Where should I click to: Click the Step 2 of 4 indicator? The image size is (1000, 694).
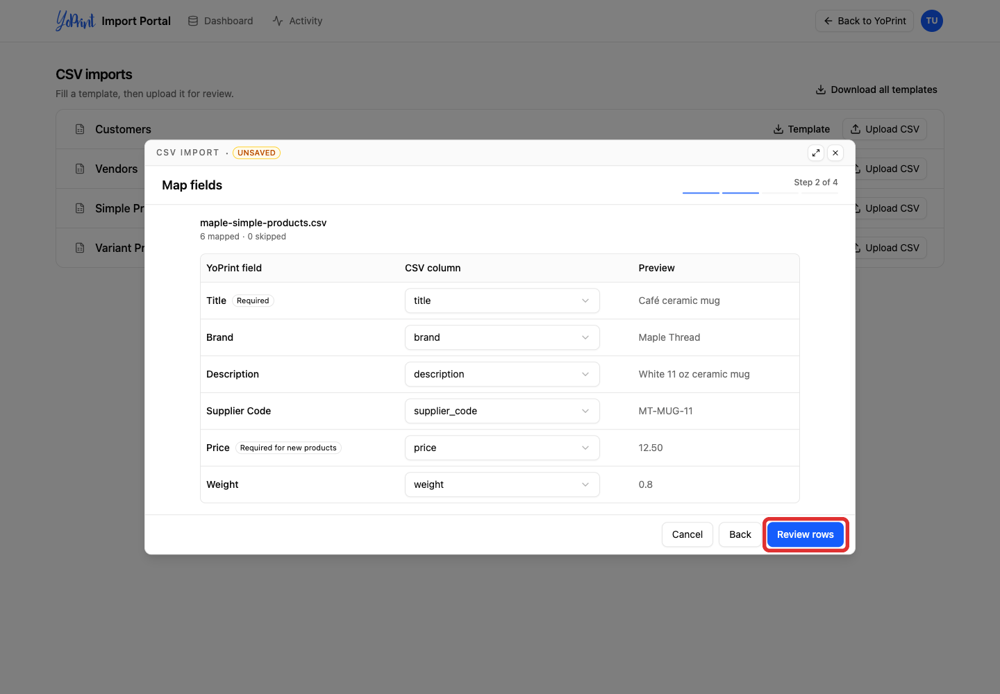pyautogui.click(x=816, y=183)
